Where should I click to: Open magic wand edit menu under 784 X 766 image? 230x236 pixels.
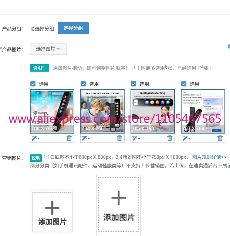tap(86, 138)
